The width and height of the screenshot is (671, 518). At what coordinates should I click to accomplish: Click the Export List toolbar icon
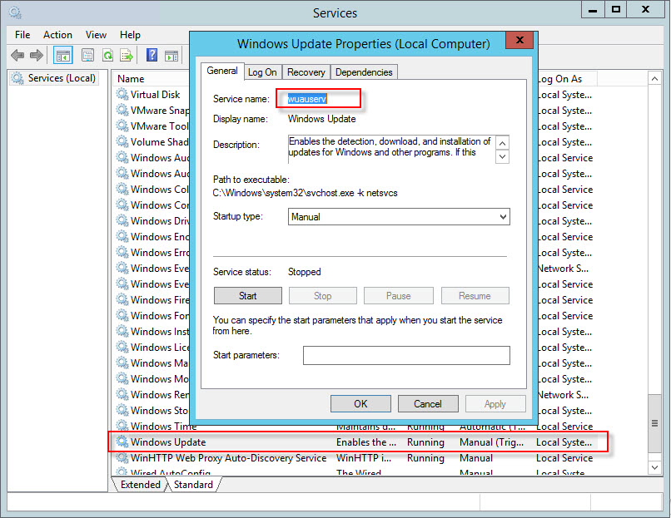pyautogui.click(x=127, y=55)
